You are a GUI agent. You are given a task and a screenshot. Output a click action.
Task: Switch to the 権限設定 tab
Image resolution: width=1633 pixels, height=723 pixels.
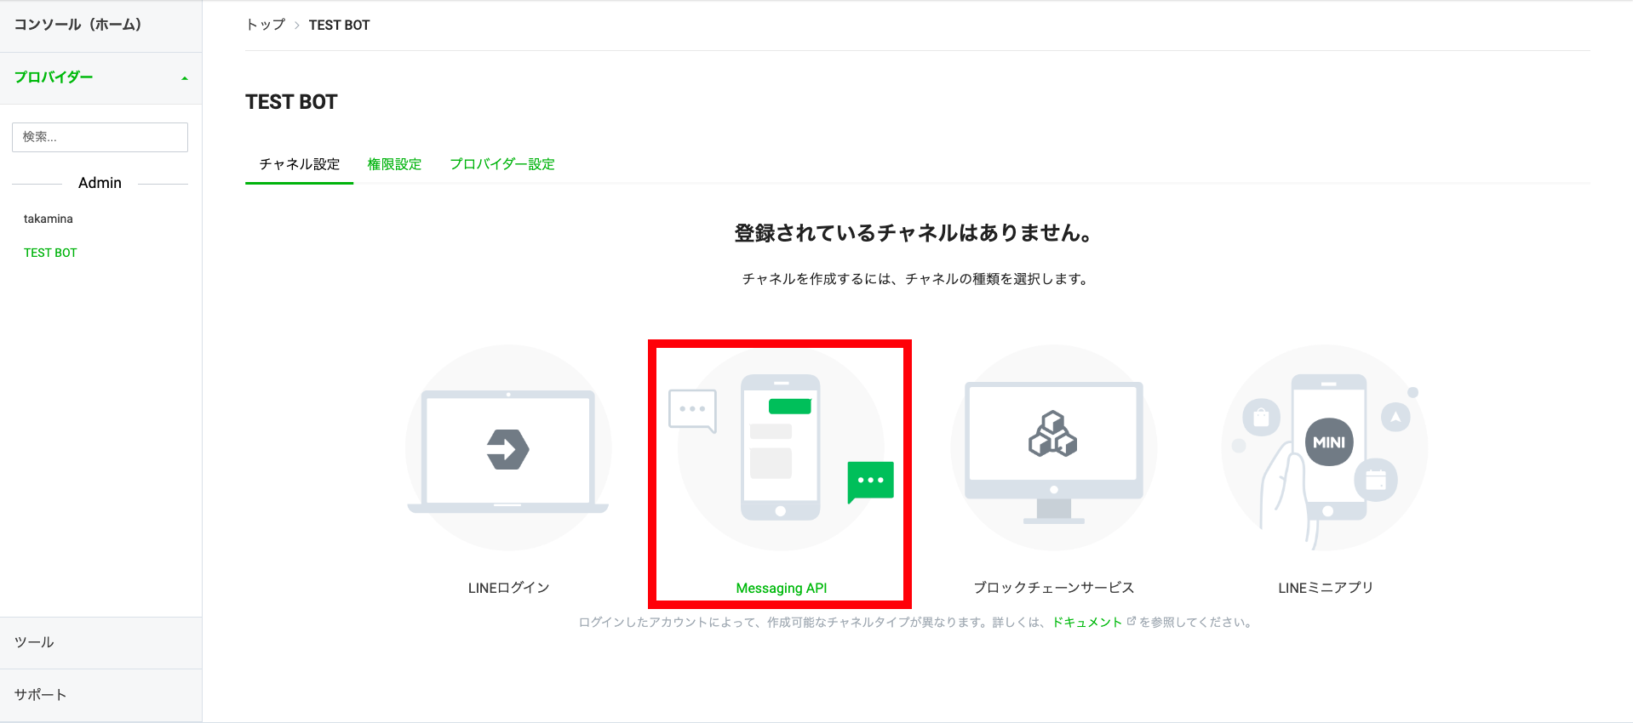(394, 164)
